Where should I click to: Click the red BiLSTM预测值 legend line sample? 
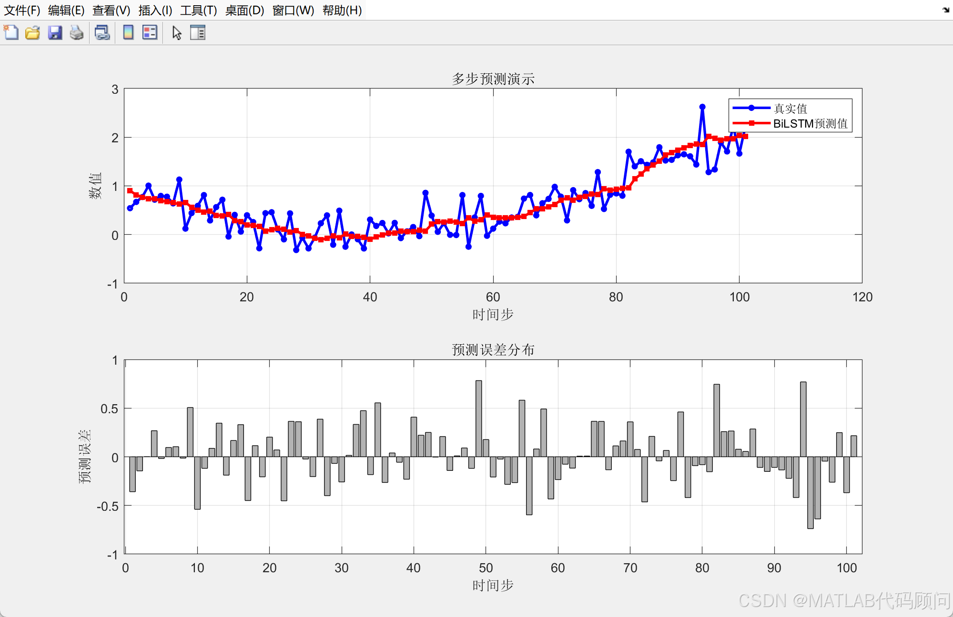751,123
